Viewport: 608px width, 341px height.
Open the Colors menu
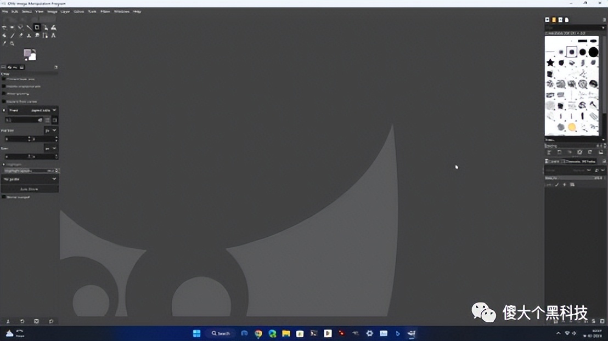[79, 11]
